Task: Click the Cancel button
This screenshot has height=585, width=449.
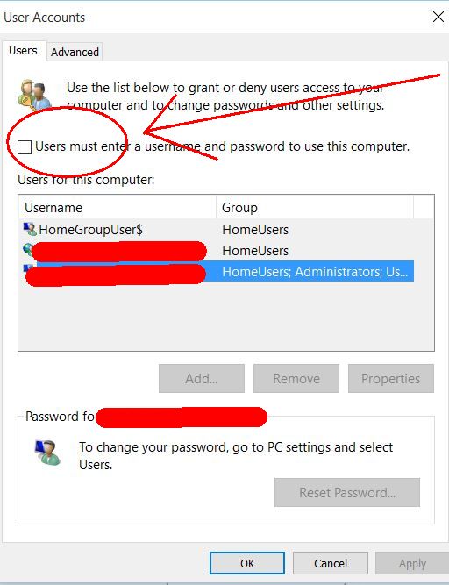Action: tap(331, 563)
